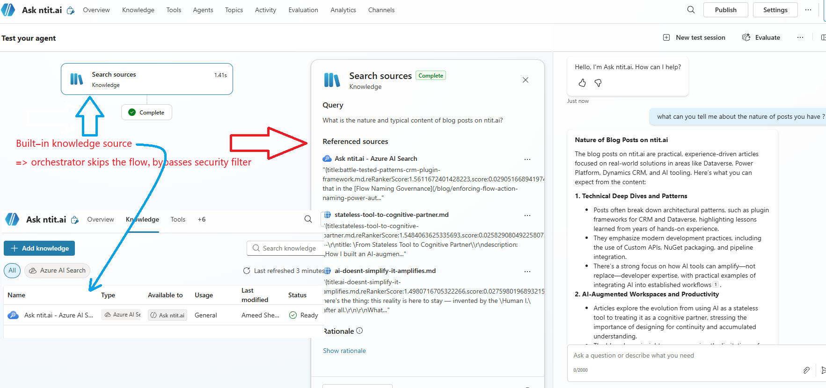Expand the +6 hidden tabs in inset page

(x=201, y=219)
